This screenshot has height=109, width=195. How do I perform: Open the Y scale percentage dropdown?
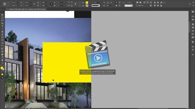[x=48, y=5]
